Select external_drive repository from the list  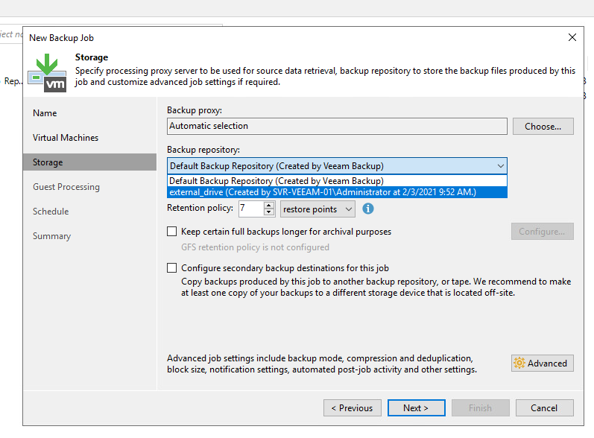pos(337,192)
